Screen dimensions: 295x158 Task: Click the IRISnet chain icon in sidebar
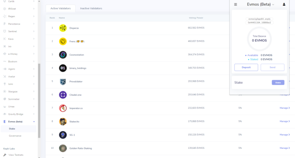click(x=5, y=9)
